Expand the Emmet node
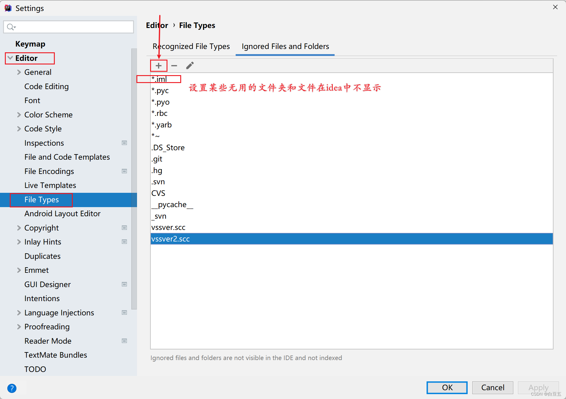566x399 pixels. 19,270
